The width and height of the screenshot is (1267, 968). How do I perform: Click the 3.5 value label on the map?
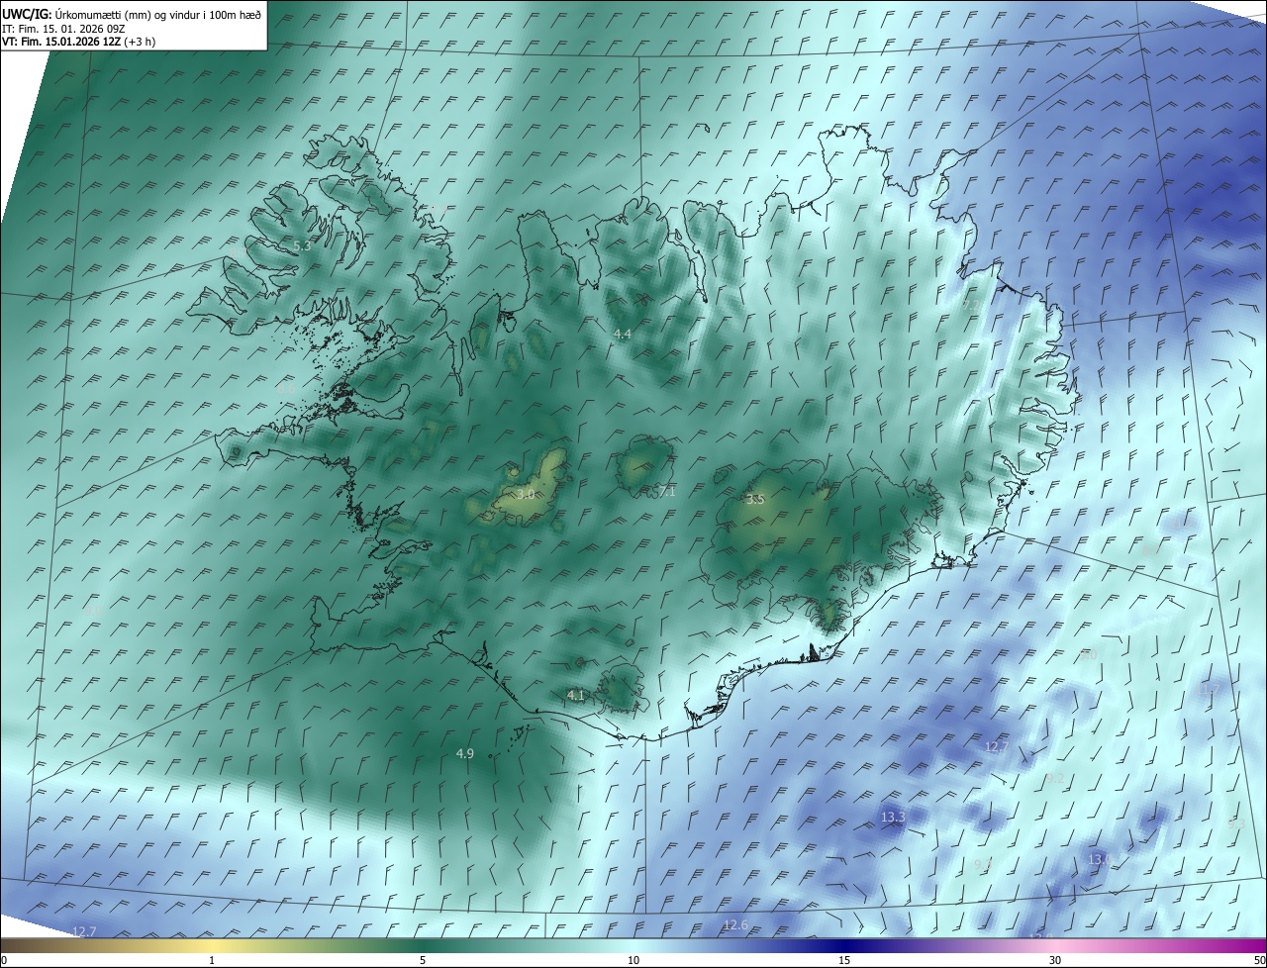pos(755,500)
